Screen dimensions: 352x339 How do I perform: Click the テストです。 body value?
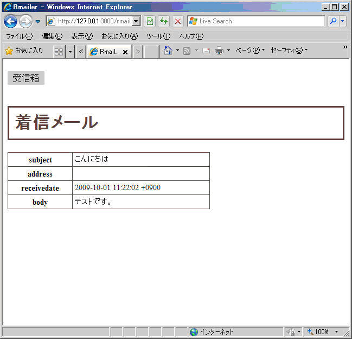pos(93,201)
